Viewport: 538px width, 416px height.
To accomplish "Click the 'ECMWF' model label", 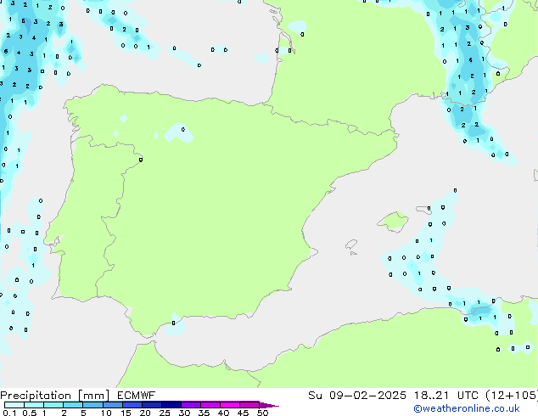I will coord(137,396).
